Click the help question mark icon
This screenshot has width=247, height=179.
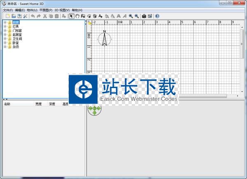[x=157, y=16]
